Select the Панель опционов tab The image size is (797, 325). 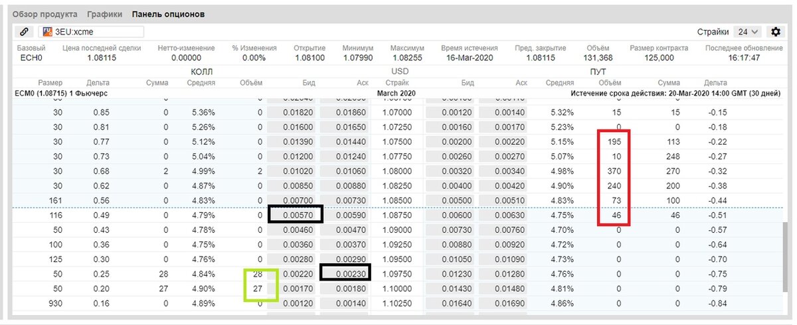pyautogui.click(x=168, y=14)
